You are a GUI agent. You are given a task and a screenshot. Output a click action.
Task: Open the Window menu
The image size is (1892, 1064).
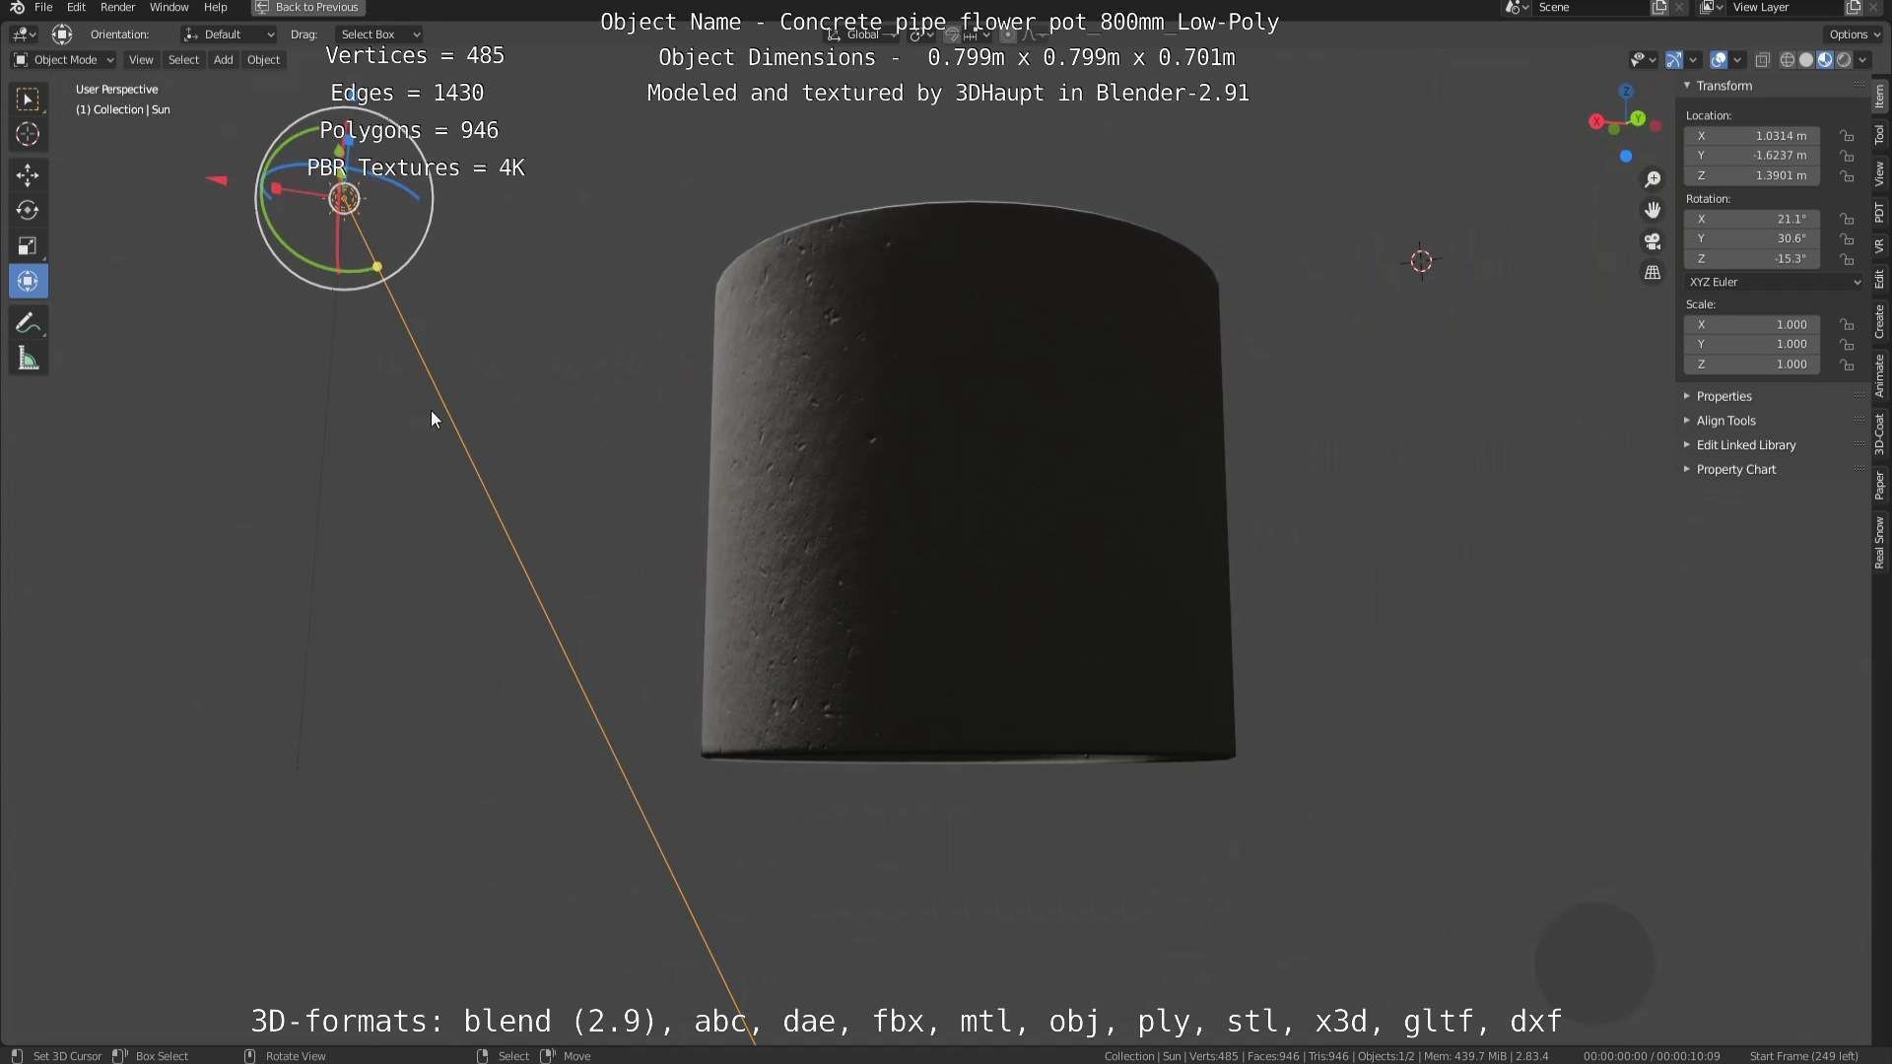[x=169, y=7]
